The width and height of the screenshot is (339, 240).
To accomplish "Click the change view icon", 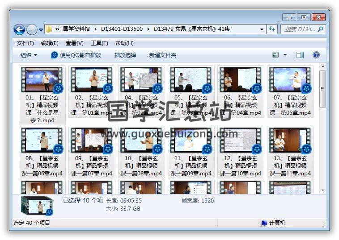I will click(276, 55).
